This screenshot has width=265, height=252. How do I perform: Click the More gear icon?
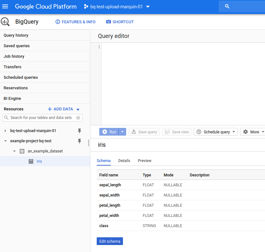[246, 132]
